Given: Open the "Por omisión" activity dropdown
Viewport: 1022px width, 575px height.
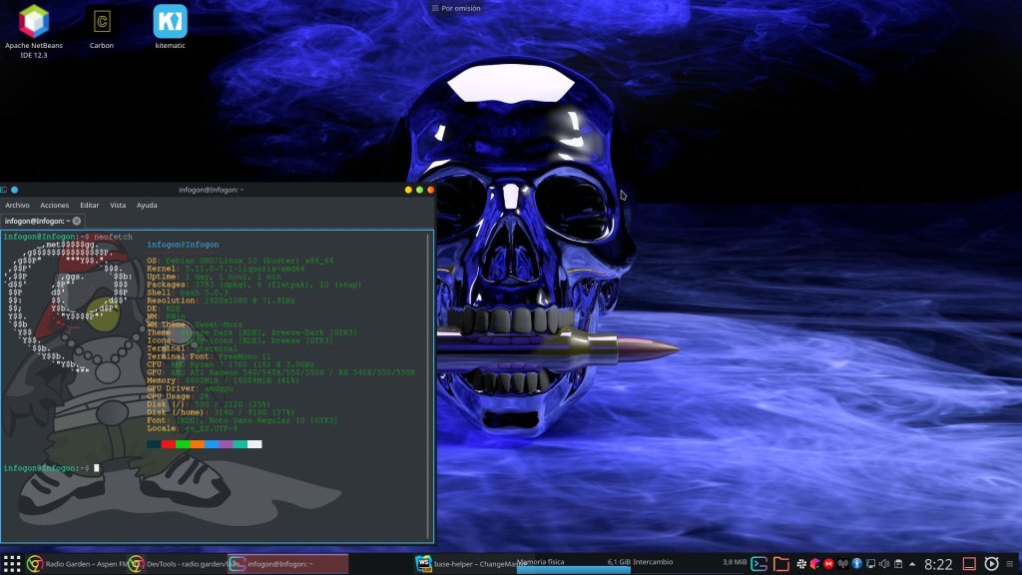Looking at the screenshot, I should pos(456,8).
